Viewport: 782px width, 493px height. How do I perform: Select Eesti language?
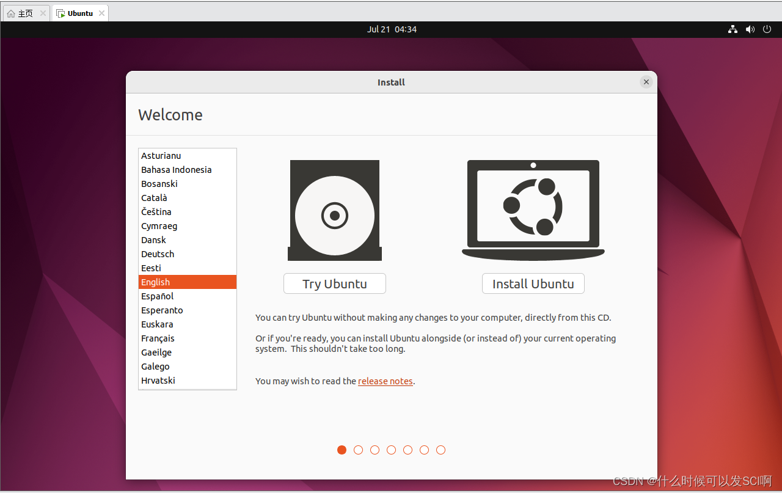(x=188, y=268)
